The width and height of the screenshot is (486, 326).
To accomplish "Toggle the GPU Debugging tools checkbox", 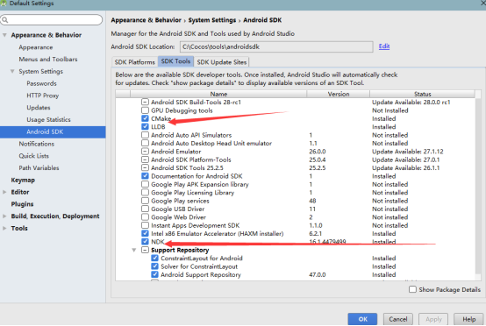I will click(145, 110).
